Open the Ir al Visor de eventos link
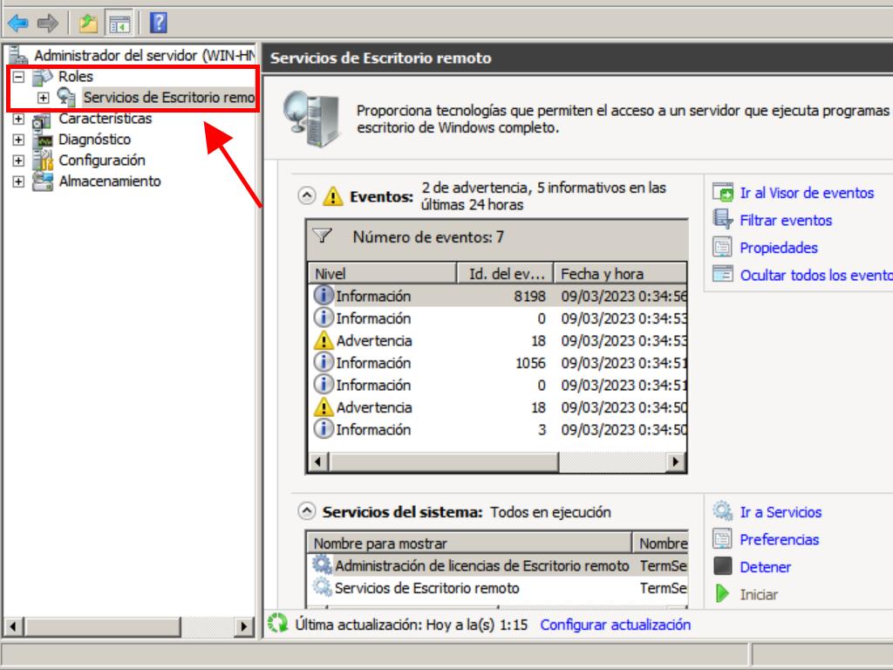Image resolution: width=893 pixels, height=670 pixels. 806,193
